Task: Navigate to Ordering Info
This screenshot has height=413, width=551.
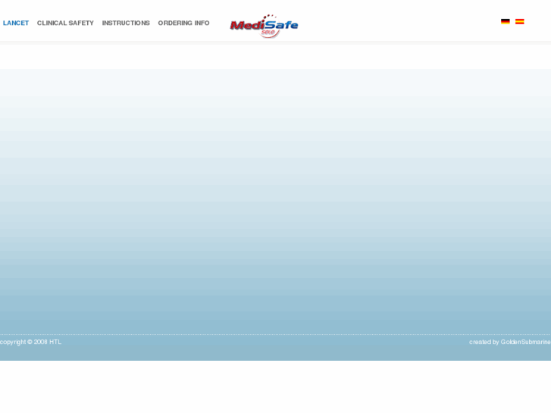Action: click(183, 23)
